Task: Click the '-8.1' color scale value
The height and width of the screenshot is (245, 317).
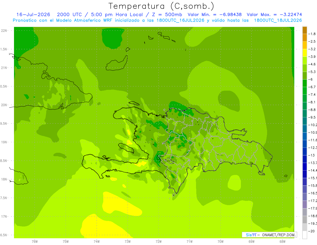Action: [312, 102]
